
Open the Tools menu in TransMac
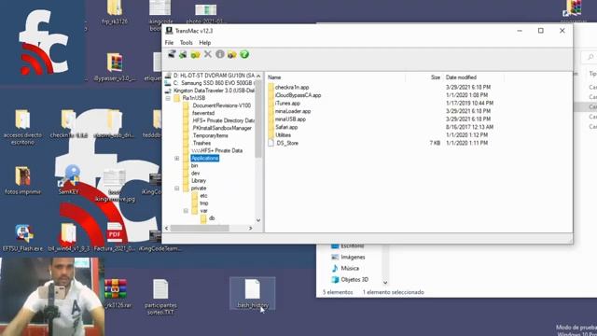pyautogui.click(x=187, y=43)
